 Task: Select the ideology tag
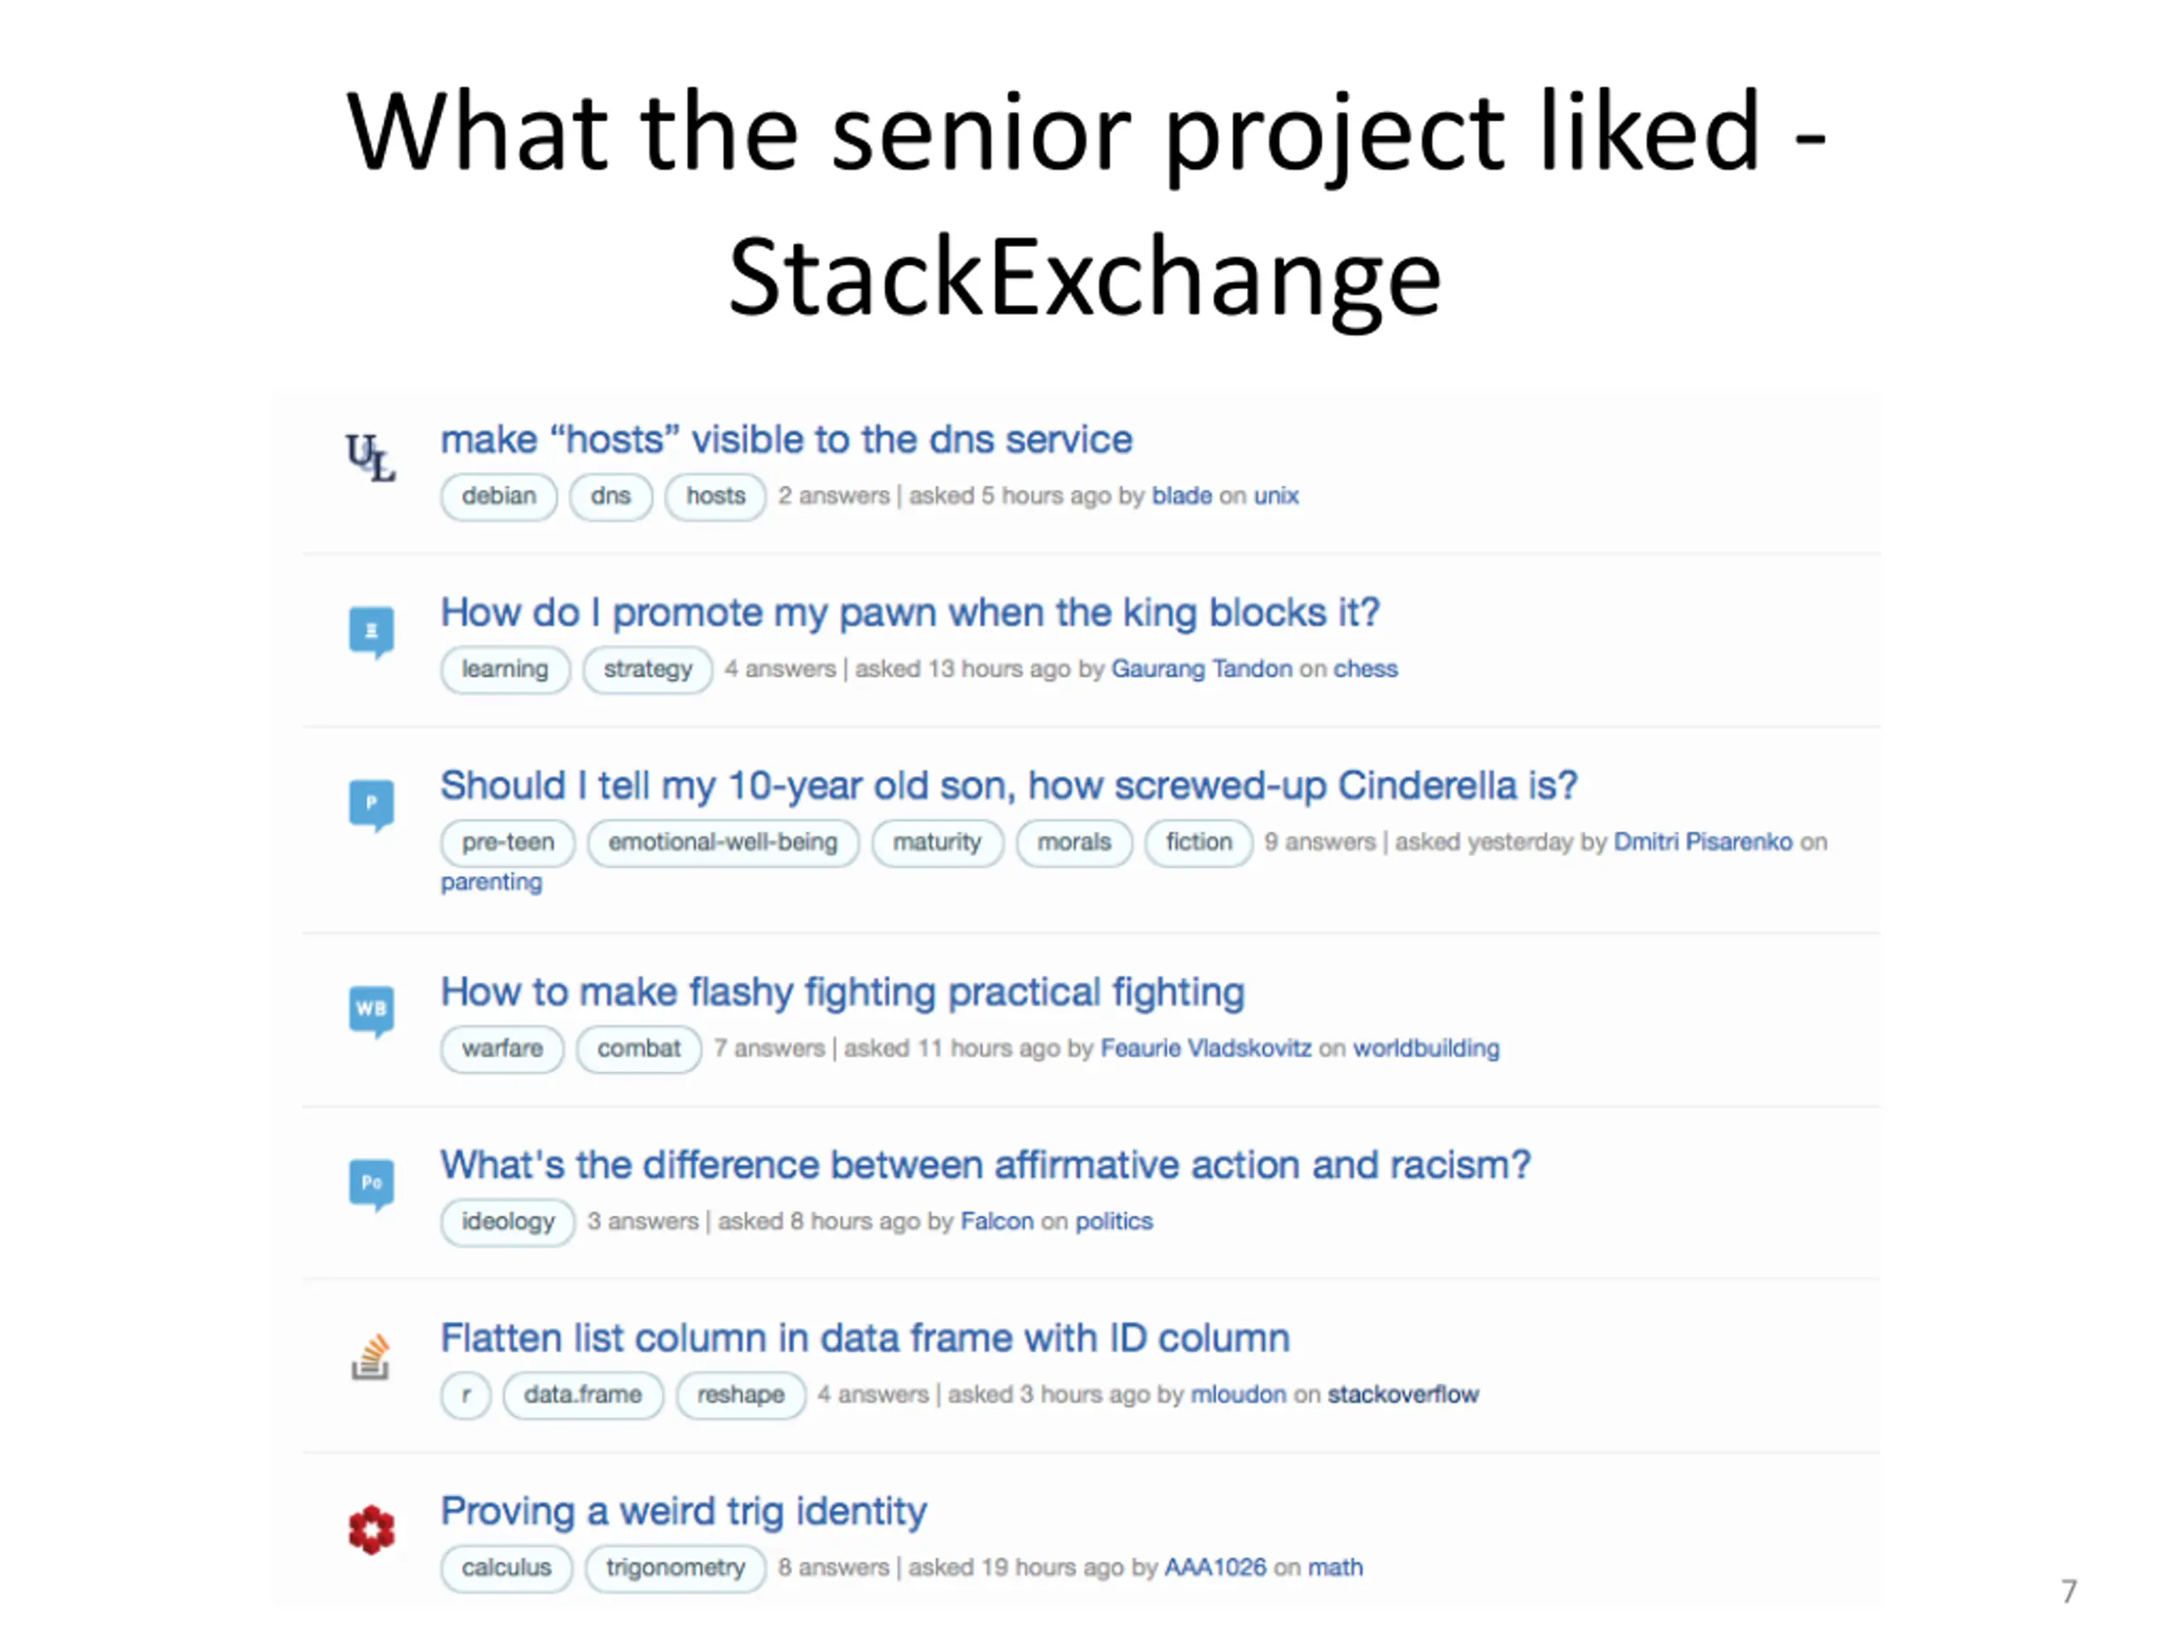508,1222
